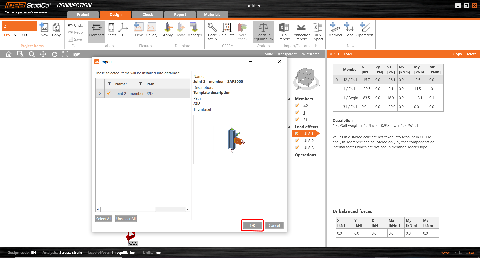Click the Plates label icon
480x258 pixels.
111,28
